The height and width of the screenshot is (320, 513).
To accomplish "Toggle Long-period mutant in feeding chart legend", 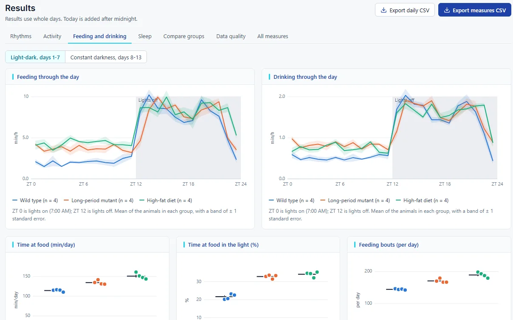I will (x=99, y=200).
